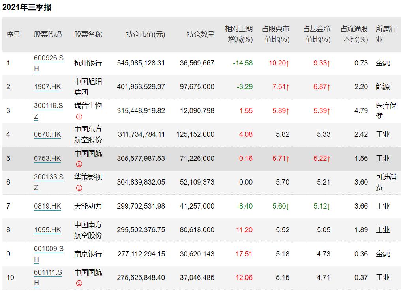Open stock code 601009.SH link
The image size is (401, 291).
pos(49,254)
